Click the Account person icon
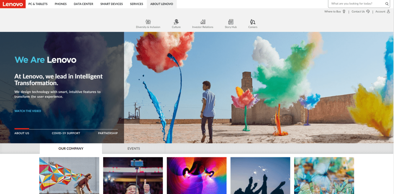Screen dimensions: 394x194 [388, 11]
